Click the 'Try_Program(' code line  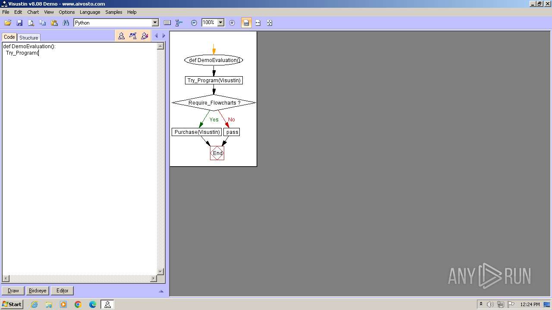click(x=22, y=53)
